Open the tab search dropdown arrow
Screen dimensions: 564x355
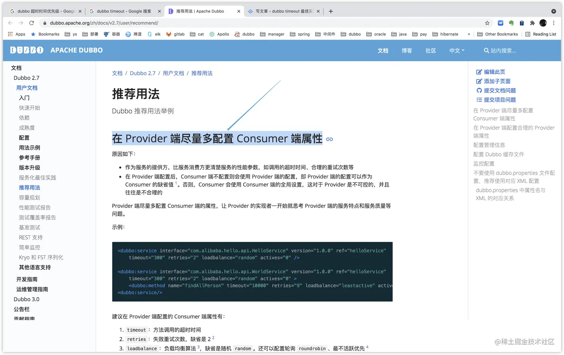pyautogui.click(x=554, y=11)
